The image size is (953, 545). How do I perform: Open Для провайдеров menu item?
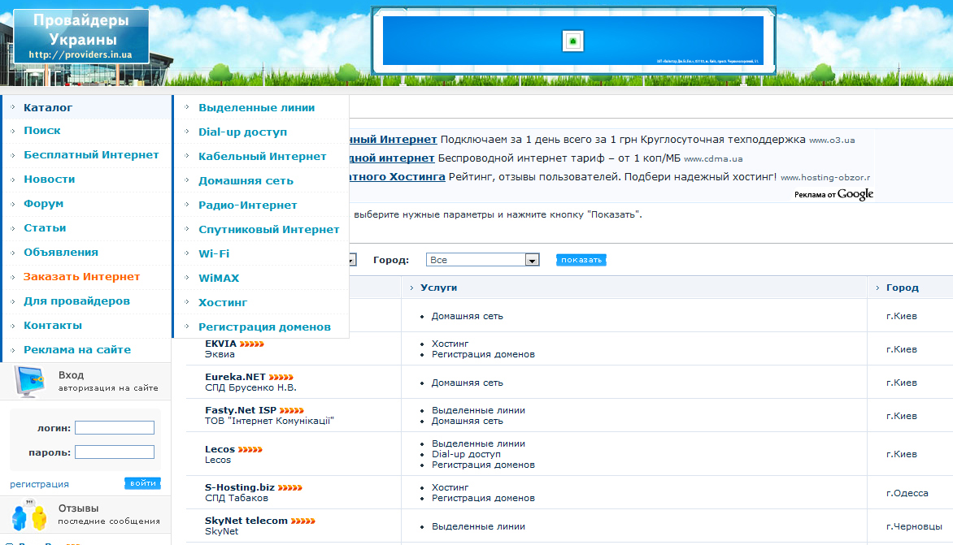[x=76, y=301]
